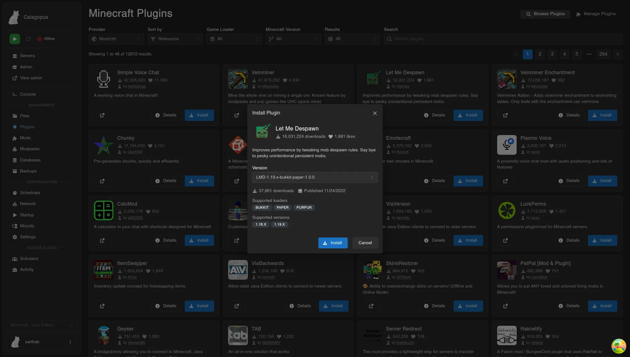Open Subusers in the sidebar

(x=29, y=259)
